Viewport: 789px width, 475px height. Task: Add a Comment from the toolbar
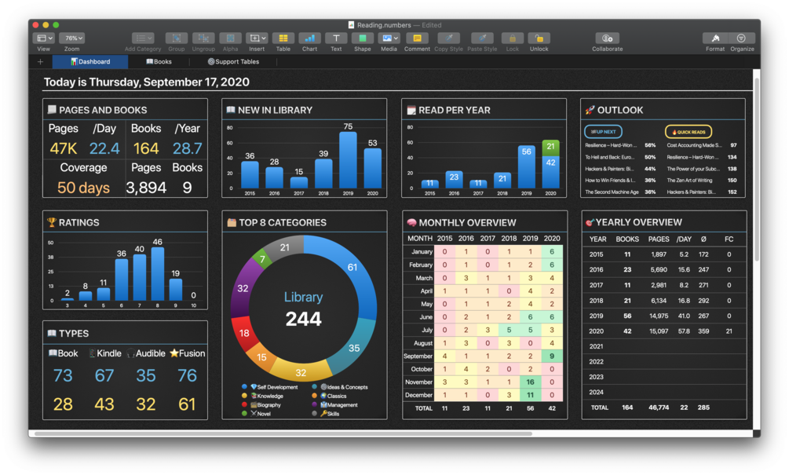[x=417, y=38]
